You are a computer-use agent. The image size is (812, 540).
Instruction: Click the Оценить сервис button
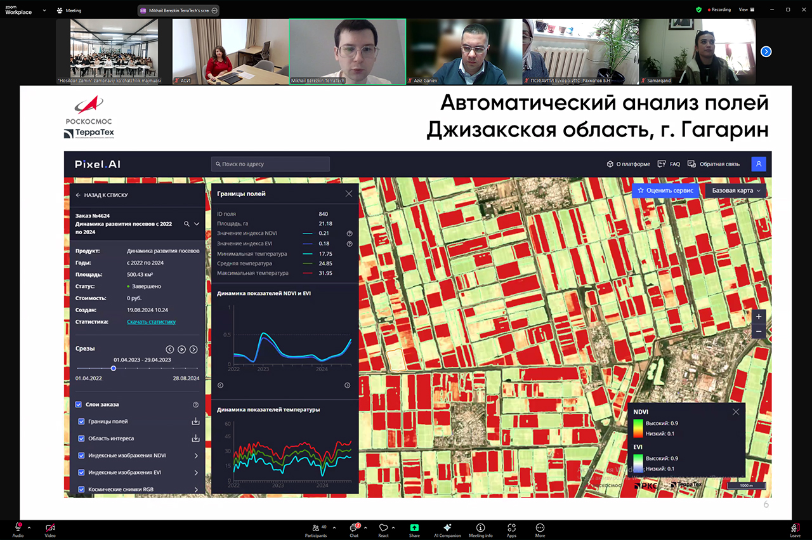[666, 190]
